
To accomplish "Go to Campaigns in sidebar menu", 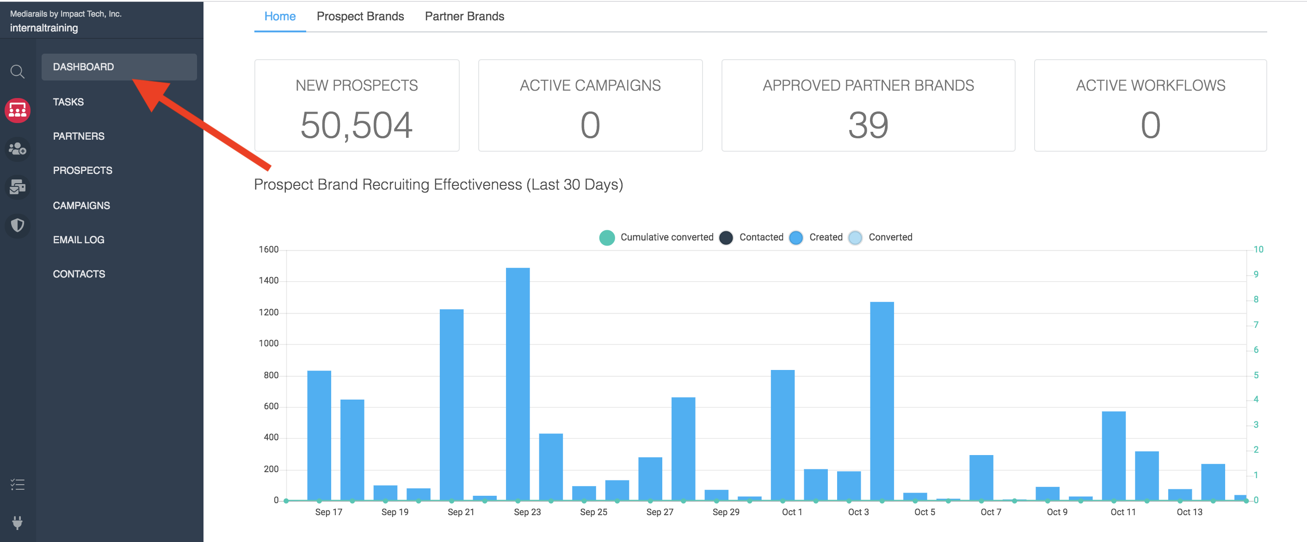I will pos(81,205).
